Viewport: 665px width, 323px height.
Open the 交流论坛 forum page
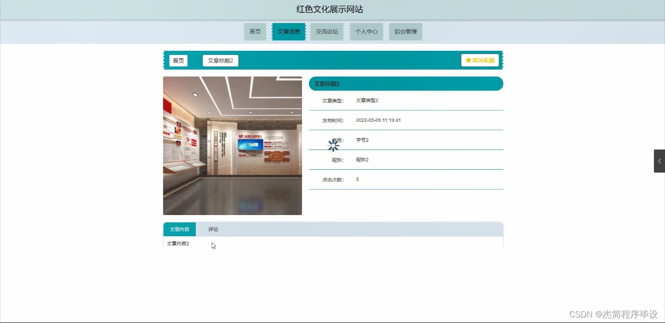(x=327, y=31)
